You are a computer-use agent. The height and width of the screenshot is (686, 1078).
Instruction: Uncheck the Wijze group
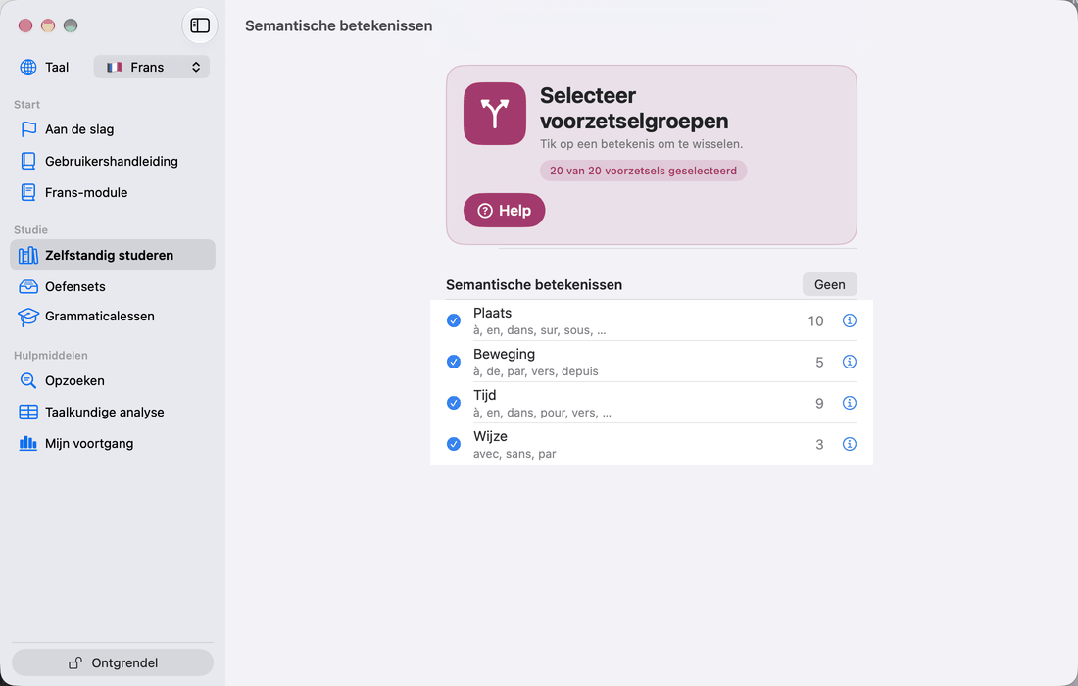point(454,444)
